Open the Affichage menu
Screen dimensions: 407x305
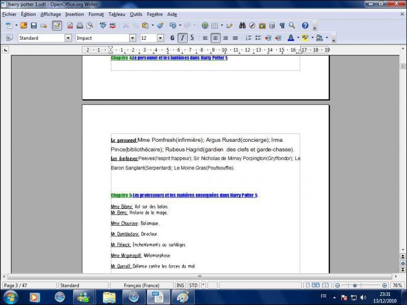click(x=50, y=14)
